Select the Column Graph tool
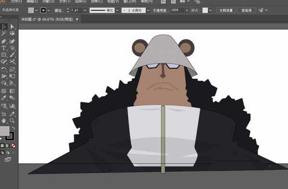The height and width of the screenshot is (189, 288). pos(12,106)
